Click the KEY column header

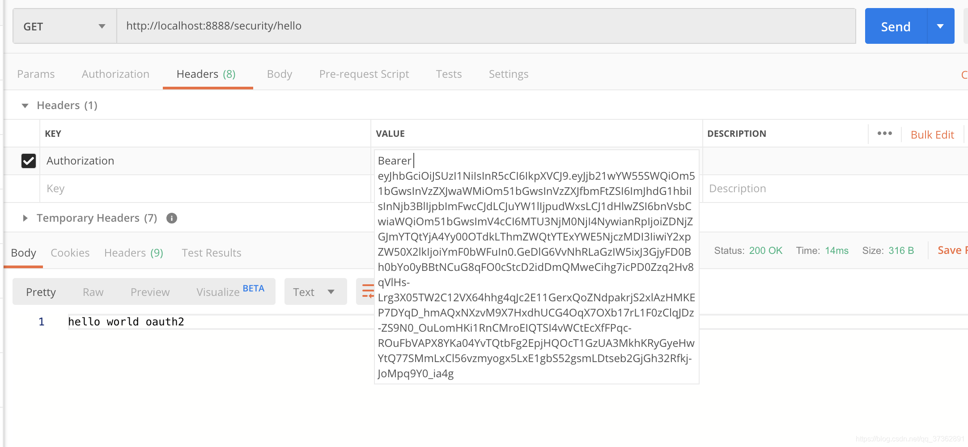53,134
